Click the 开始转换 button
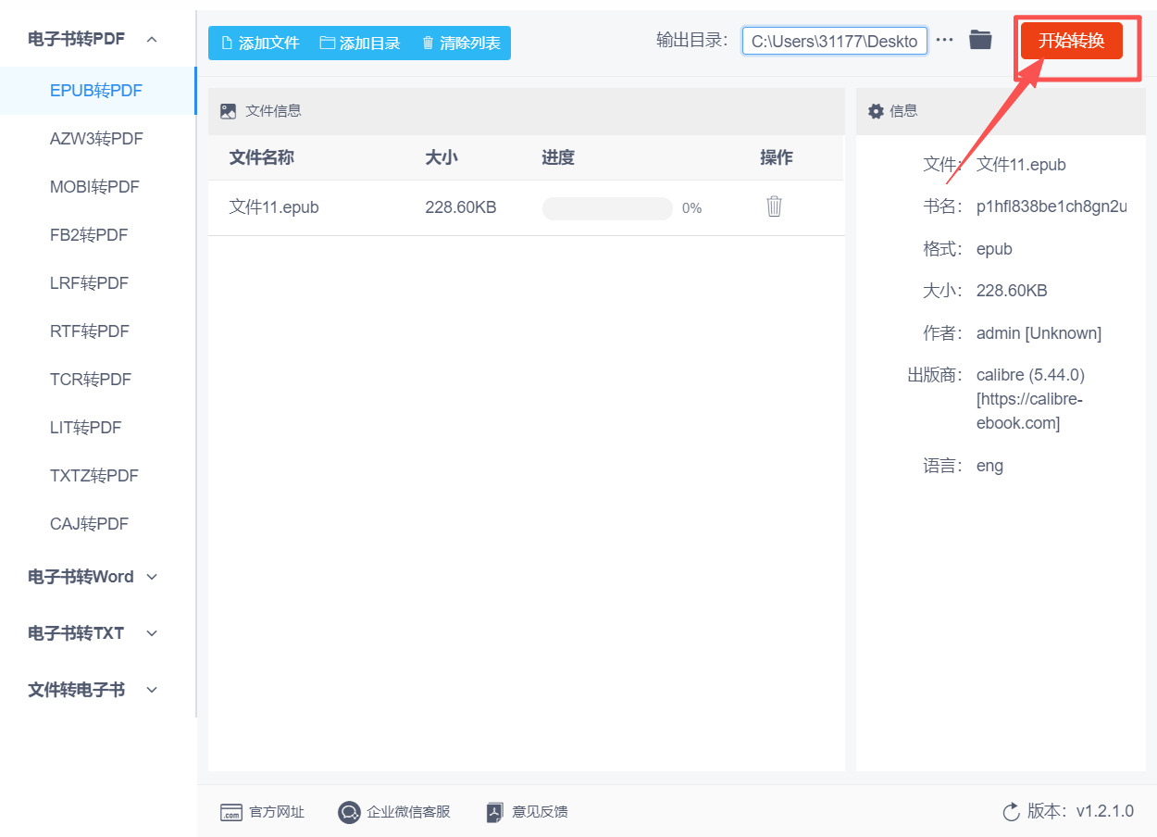 coord(1072,41)
